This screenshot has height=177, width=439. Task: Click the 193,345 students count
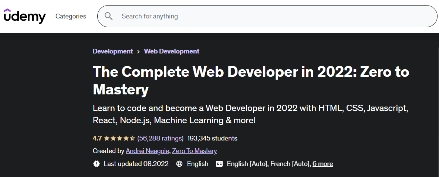(212, 138)
